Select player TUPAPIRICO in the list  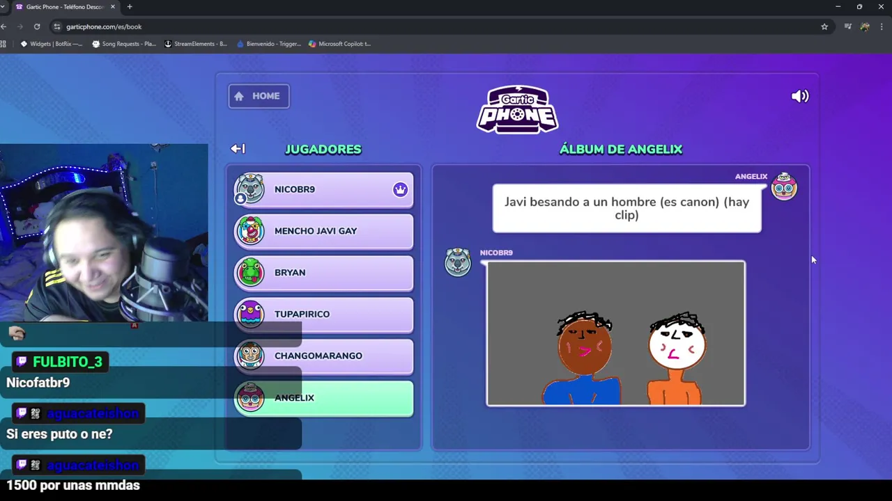coord(324,314)
